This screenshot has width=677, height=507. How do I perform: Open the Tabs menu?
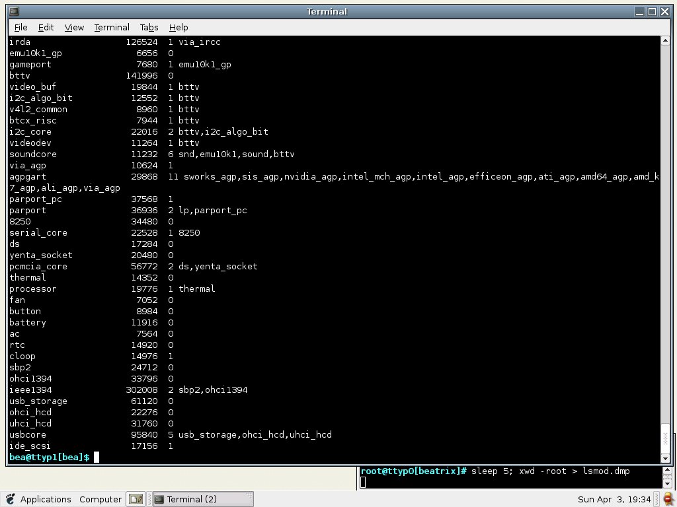coord(149,28)
